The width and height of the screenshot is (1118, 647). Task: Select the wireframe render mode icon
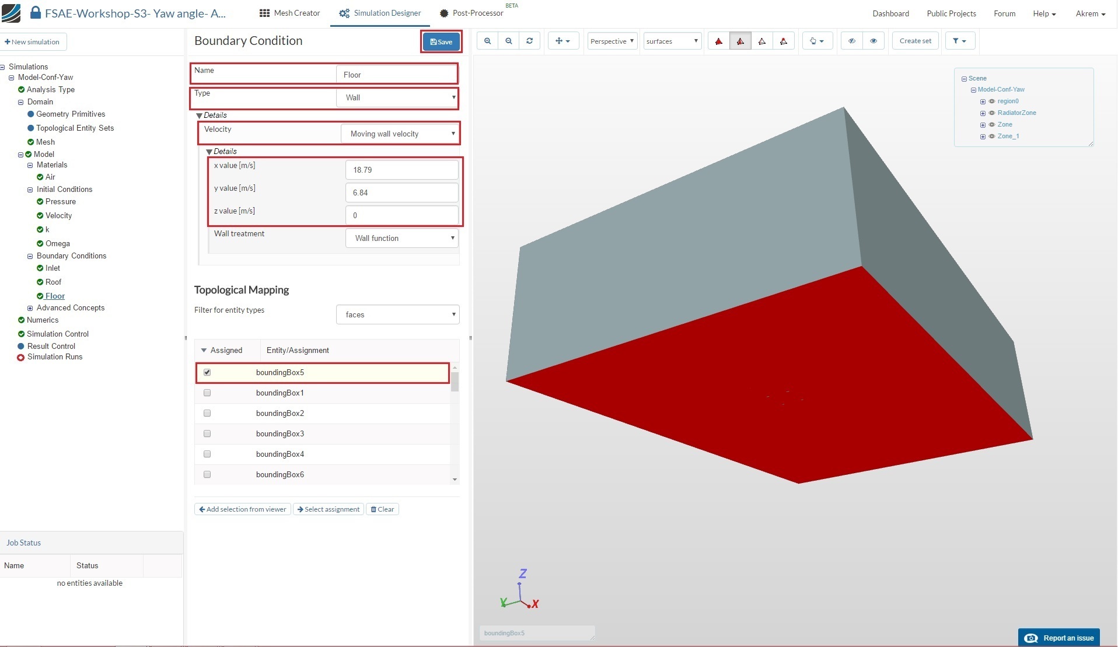(x=762, y=41)
